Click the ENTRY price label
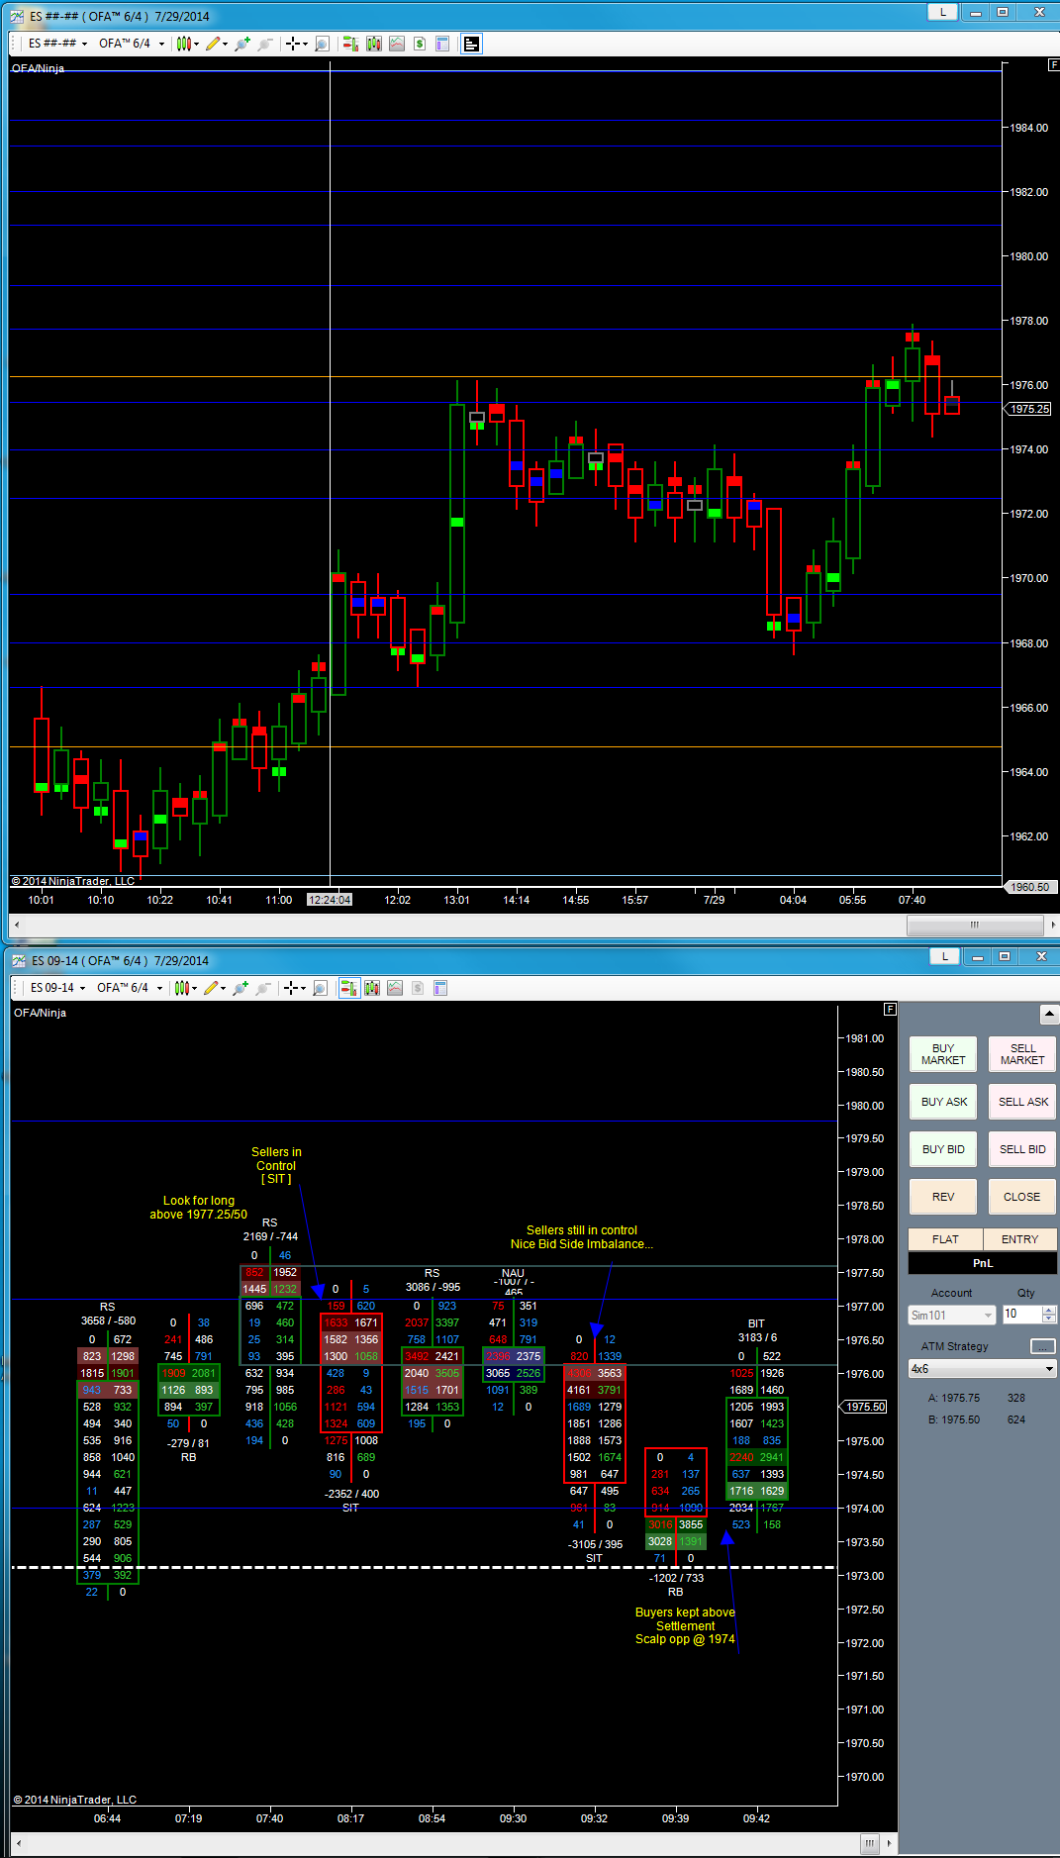This screenshot has height=1858, width=1060. click(x=1019, y=1239)
